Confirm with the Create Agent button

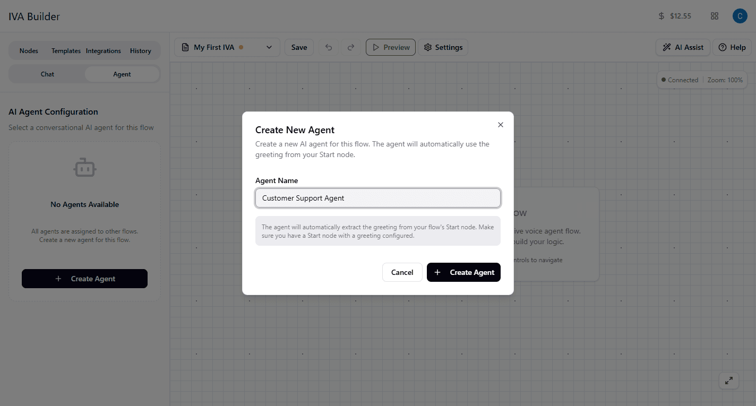(463, 272)
